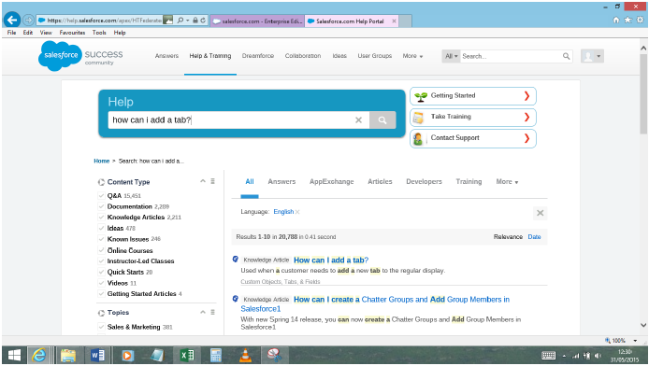
Task: Open Topics panel list options icon
Action: coord(212,312)
